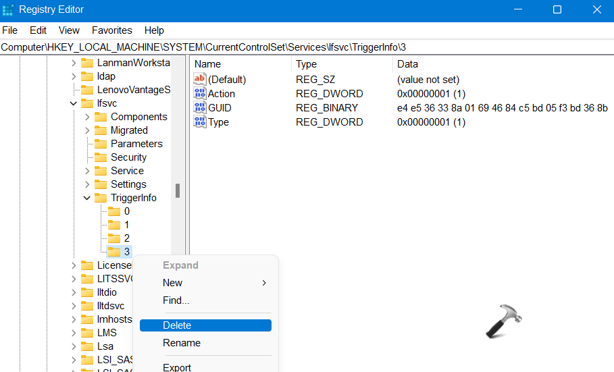
Task: Select the Type DWORD value icon
Action: pyautogui.click(x=200, y=122)
